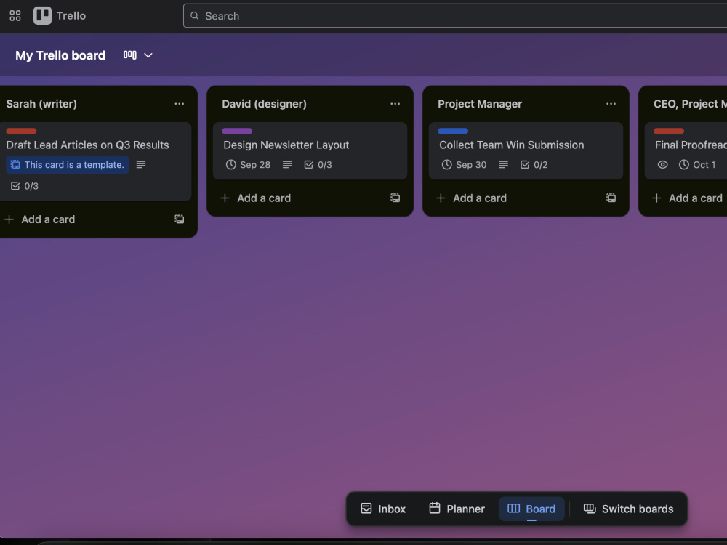Screen dimensions: 727x545
Task: Click the 0/3 checklist badge on the Draft Lead Articles card
Action: point(25,186)
